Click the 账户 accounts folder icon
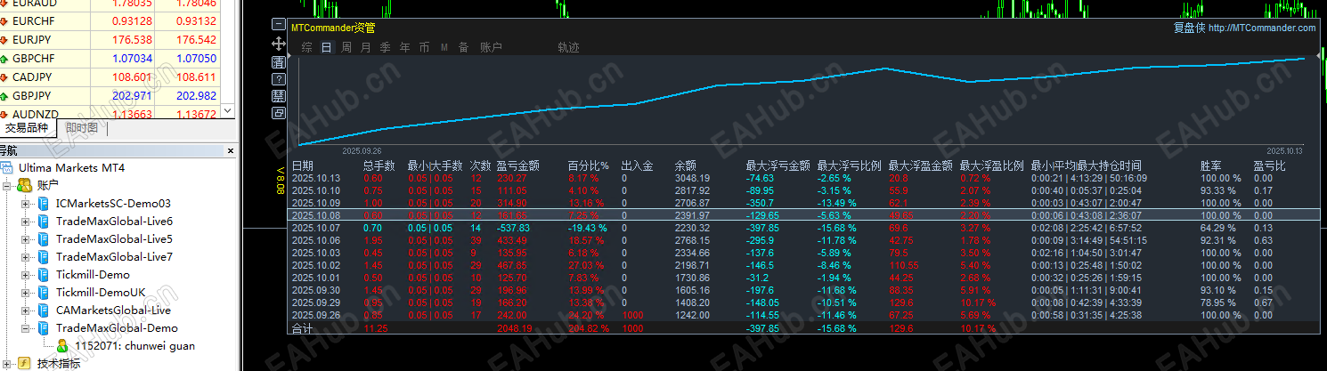This screenshot has height=371, width=1327. click(25, 185)
